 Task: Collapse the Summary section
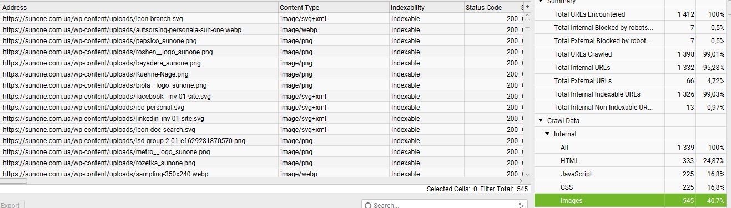tap(540, 2)
